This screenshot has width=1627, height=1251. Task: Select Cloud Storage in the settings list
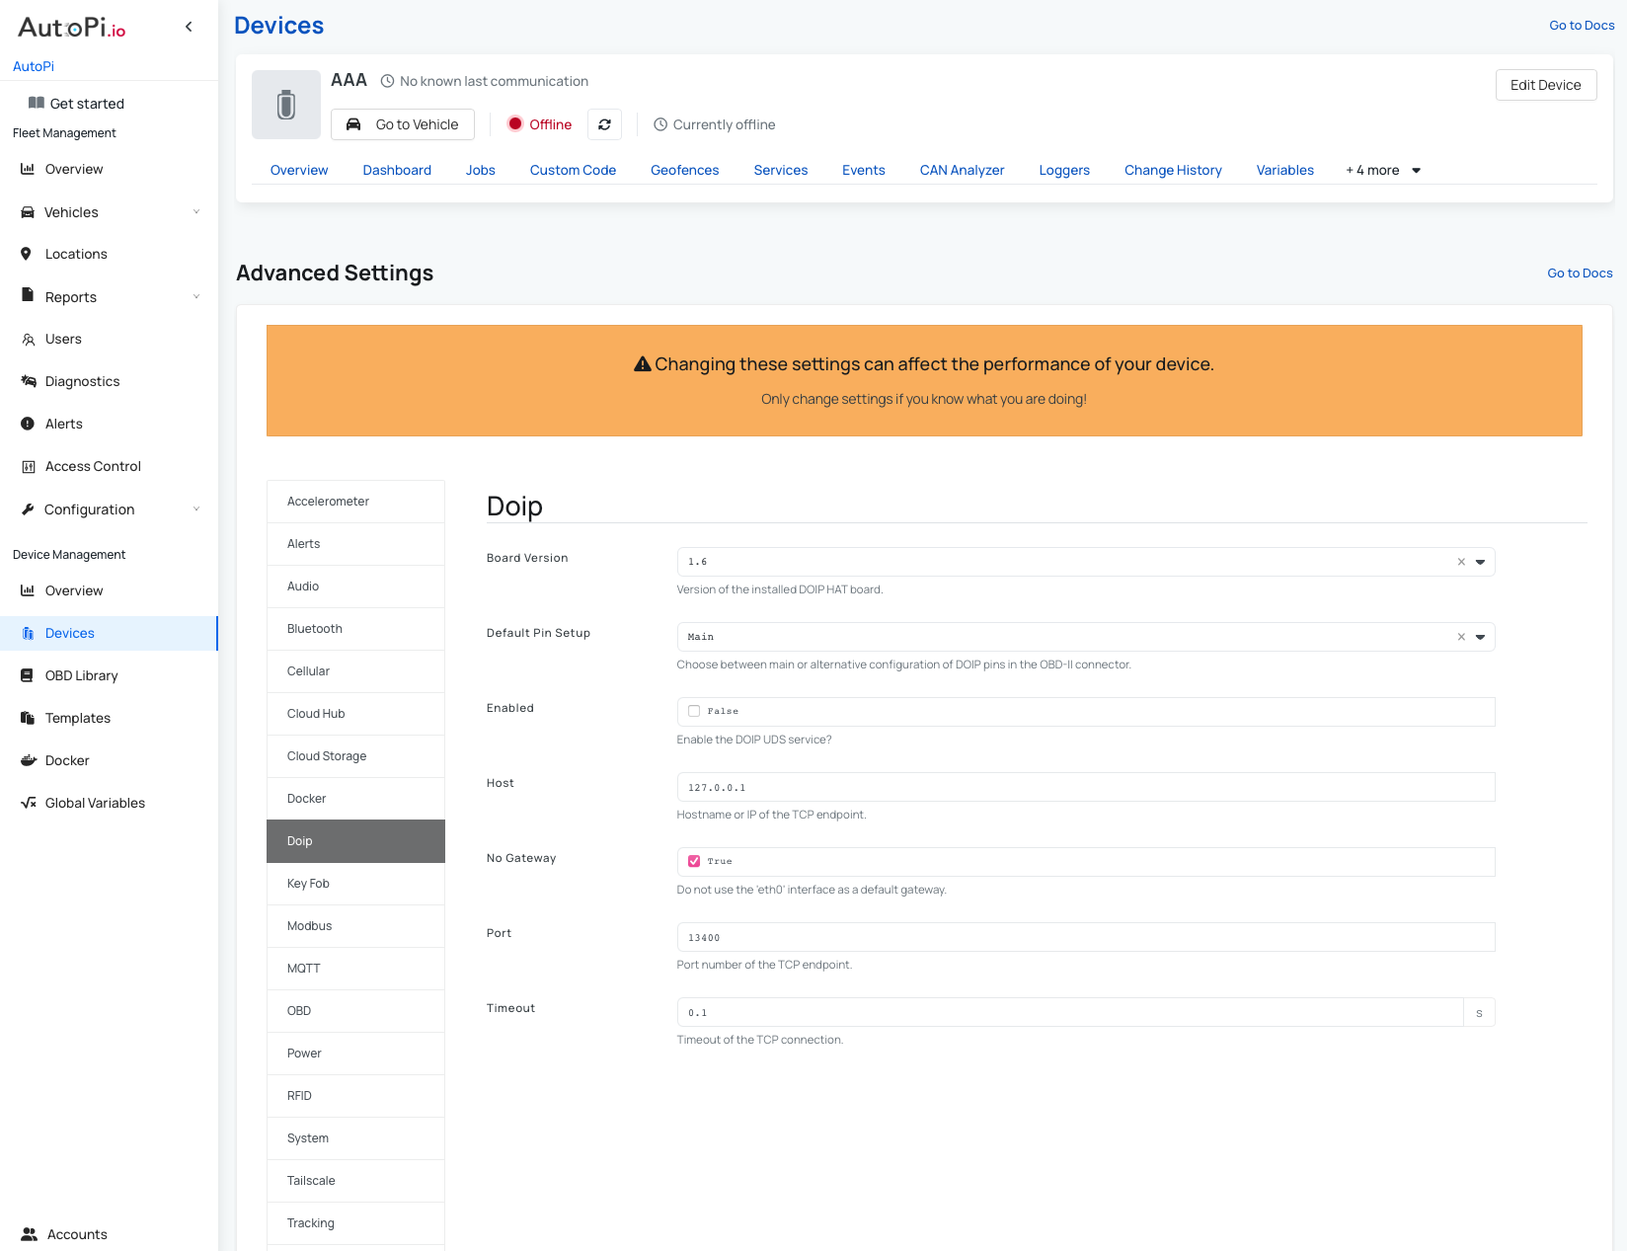[355, 756]
